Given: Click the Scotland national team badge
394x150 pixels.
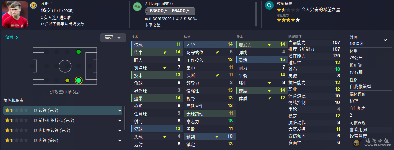Looking at the screenshot, I should (x=33, y=5).
